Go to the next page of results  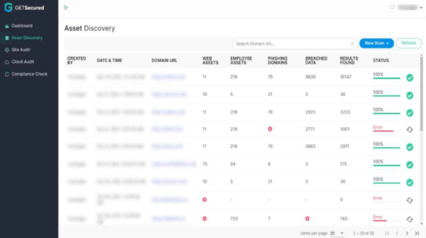407,234
